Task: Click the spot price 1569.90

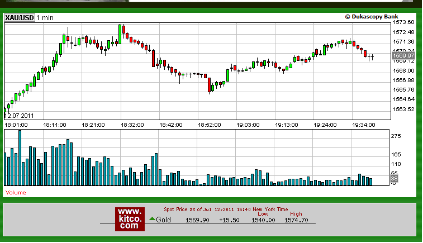Action: click(197, 220)
